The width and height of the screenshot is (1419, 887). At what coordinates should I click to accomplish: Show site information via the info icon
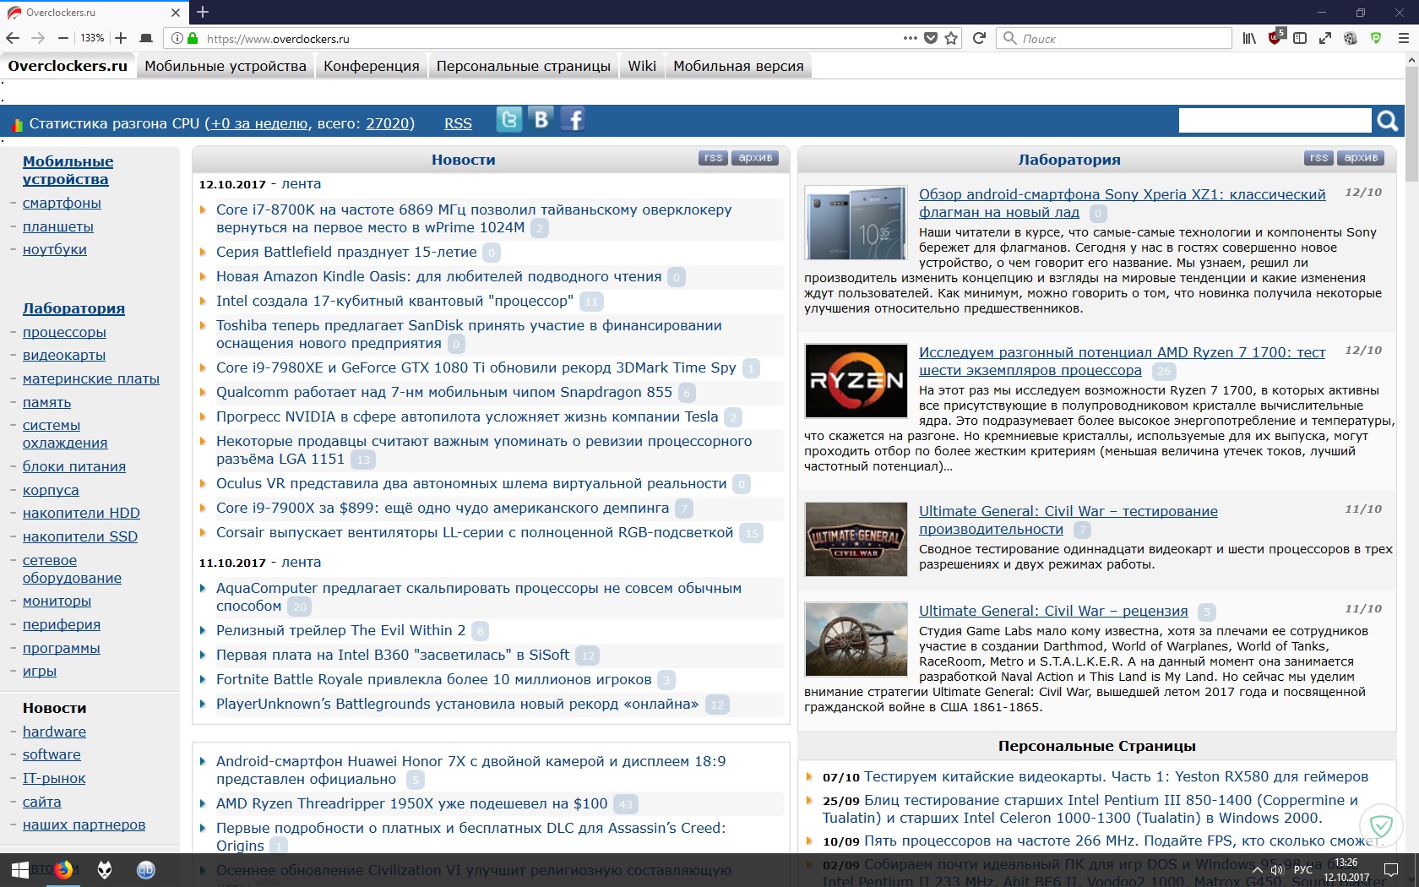point(177,38)
